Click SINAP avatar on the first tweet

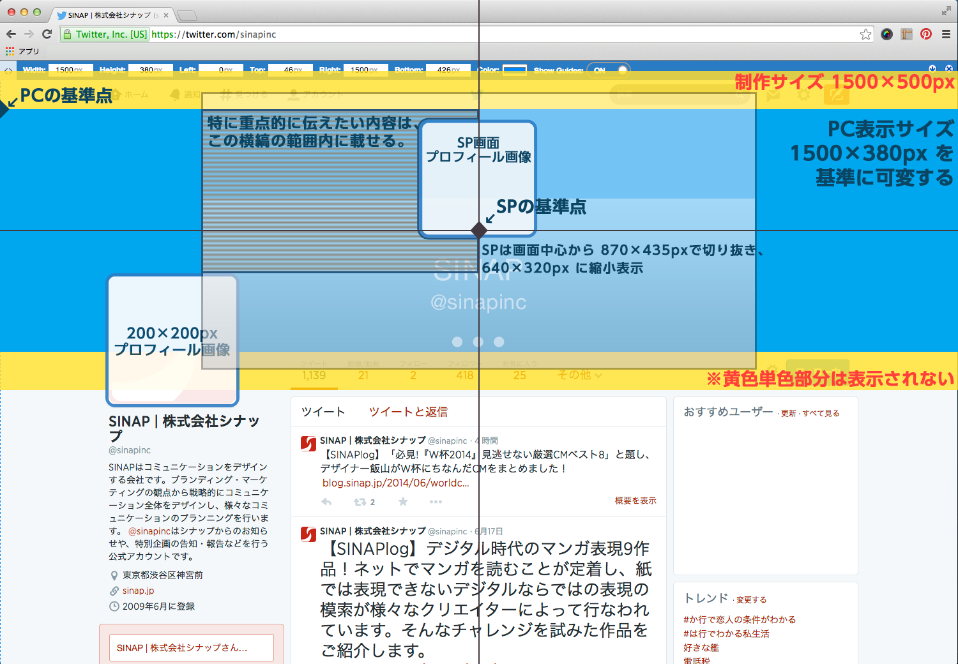[x=308, y=444]
